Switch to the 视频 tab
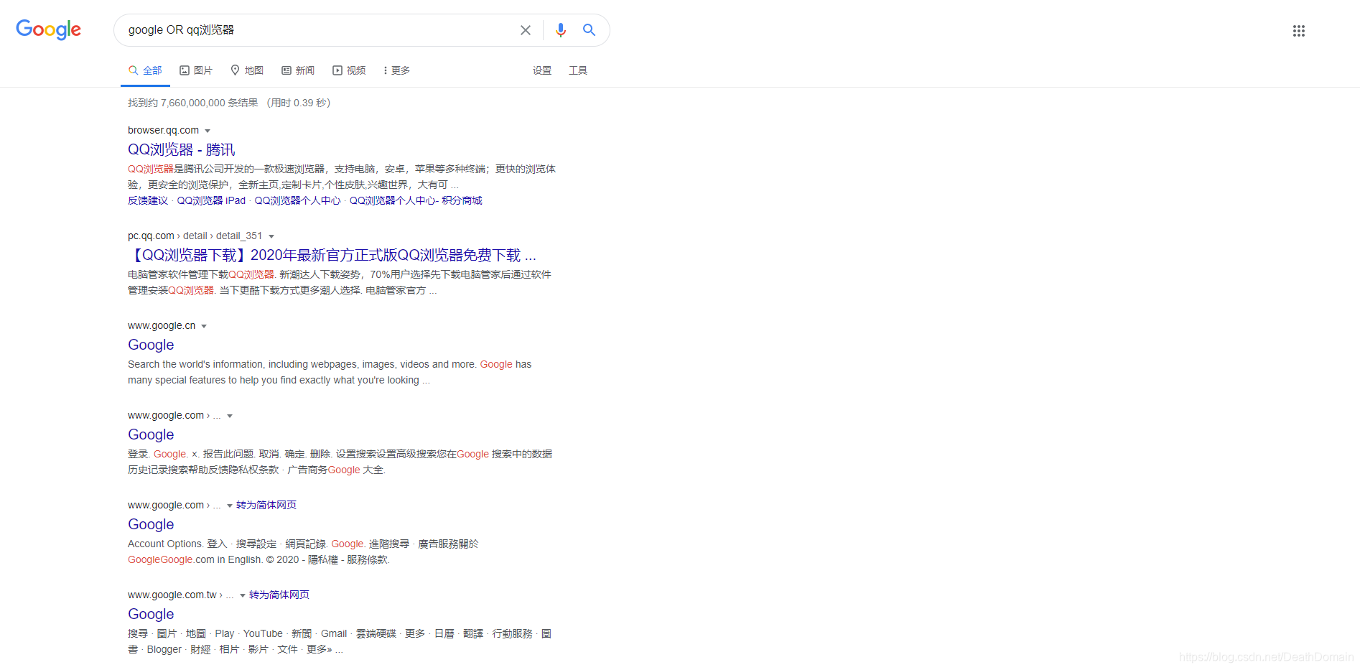 [349, 70]
